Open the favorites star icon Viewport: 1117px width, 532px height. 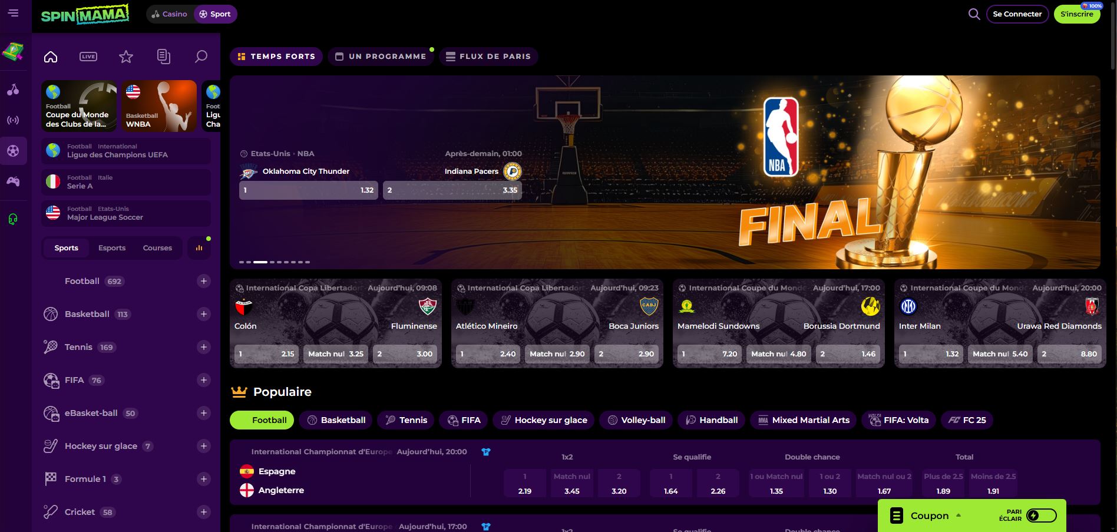tap(126, 57)
